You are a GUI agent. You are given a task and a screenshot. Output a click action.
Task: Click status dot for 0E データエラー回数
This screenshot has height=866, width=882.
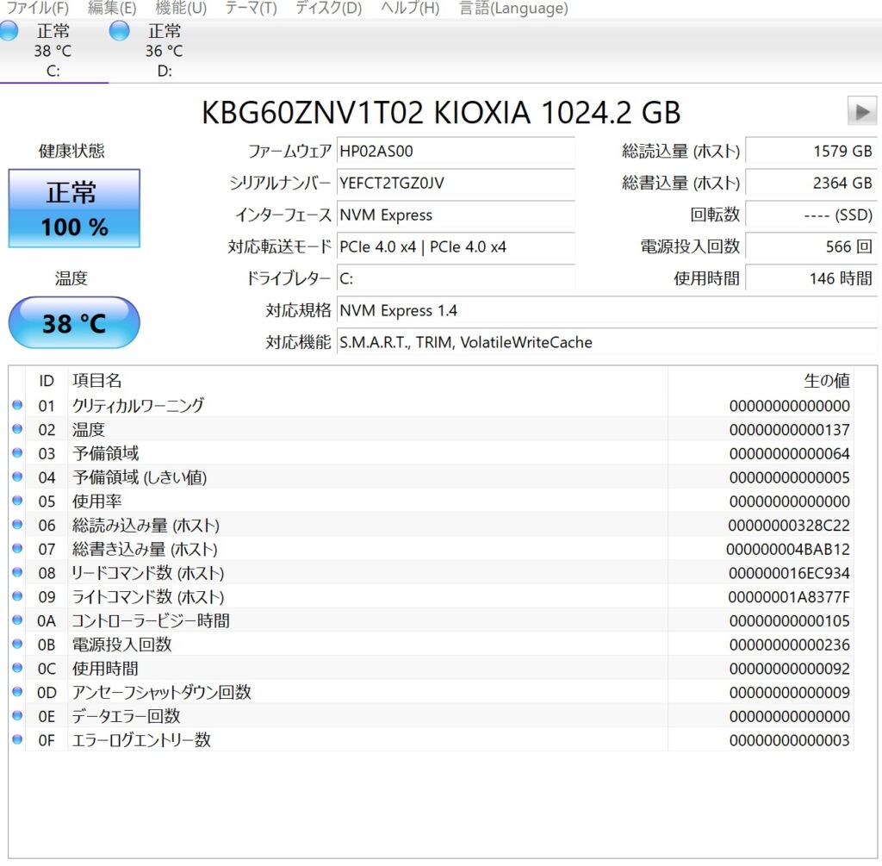(x=17, y=716)
